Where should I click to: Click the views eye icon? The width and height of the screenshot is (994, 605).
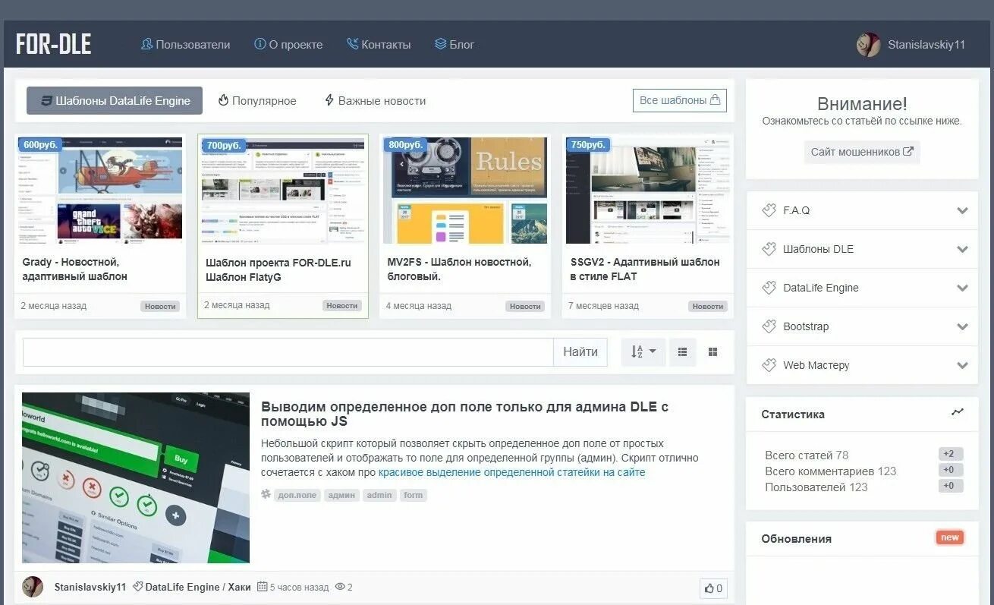(340, 587)
